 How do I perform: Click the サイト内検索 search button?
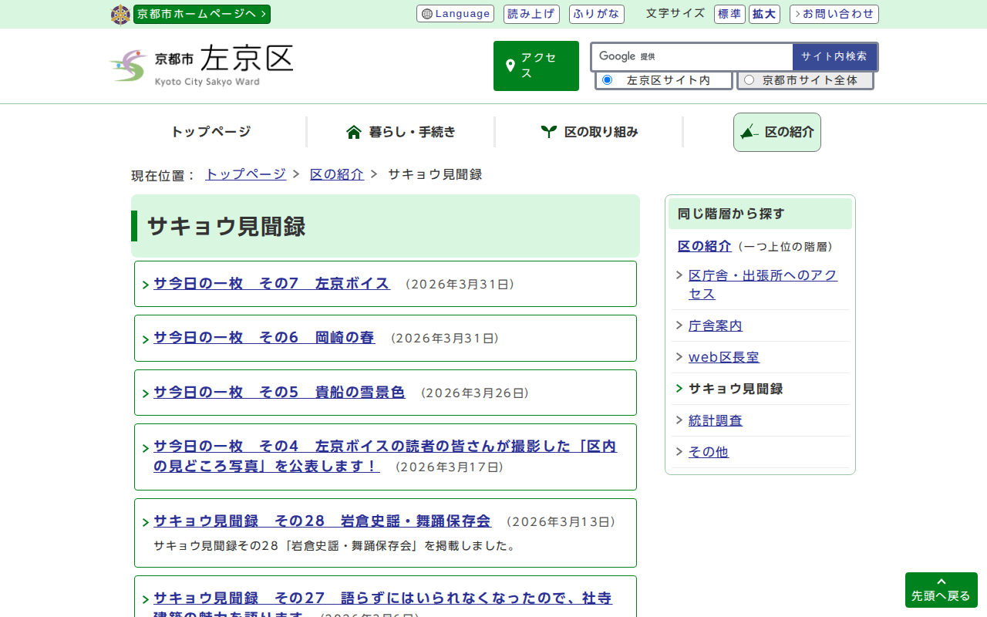(x=834, y=56)
